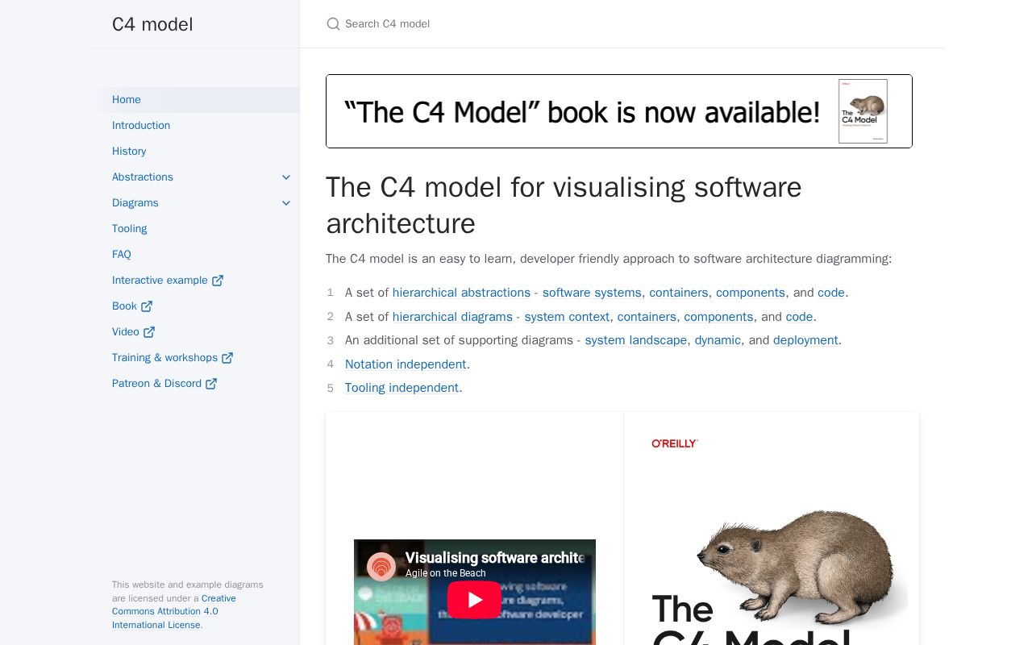Open Creative Commons Attribution 4.0 license link
Screen dimensions: 1032x645
pyautogui.click(x=174, y=612)
